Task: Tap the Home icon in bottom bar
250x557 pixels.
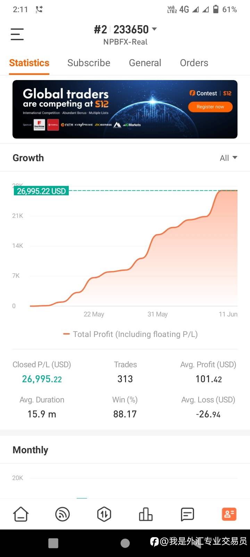Action: (21, 514)
